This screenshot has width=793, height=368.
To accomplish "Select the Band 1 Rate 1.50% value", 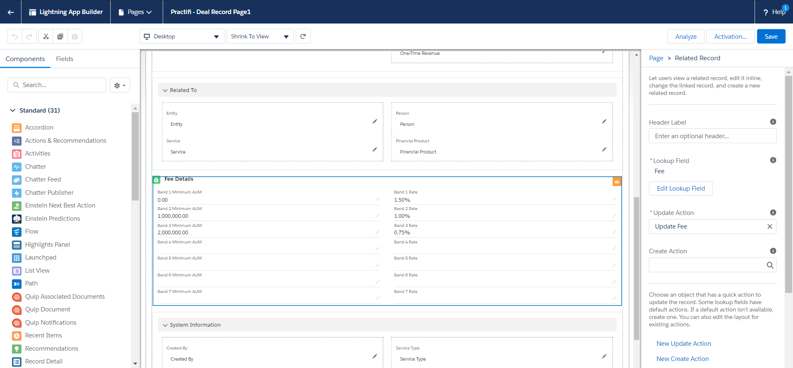I will click(402, 200).
